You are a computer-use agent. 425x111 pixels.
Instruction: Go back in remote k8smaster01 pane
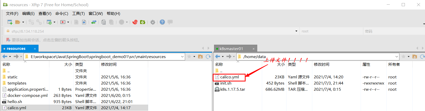[x=218, y=57]
